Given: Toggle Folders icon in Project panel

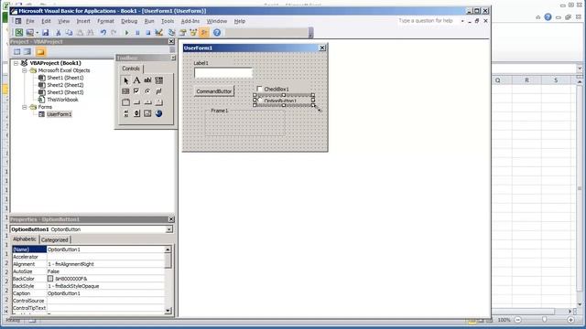Looking at the screenshot, I should point(40,51).
